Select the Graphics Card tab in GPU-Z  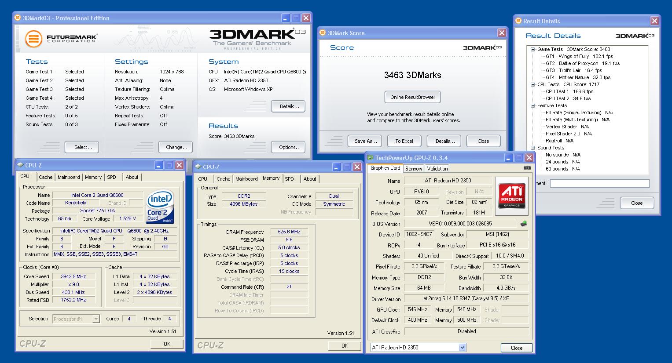point(386,168)
